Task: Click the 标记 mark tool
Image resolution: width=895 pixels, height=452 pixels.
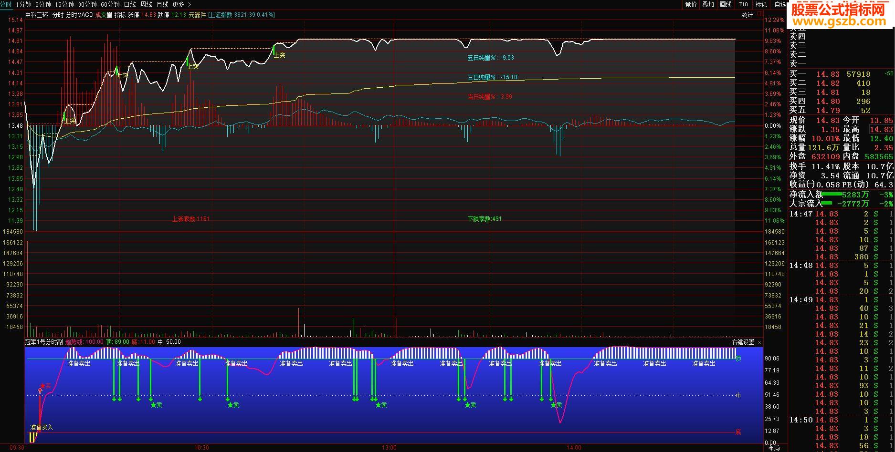Action: click(761, 4)
